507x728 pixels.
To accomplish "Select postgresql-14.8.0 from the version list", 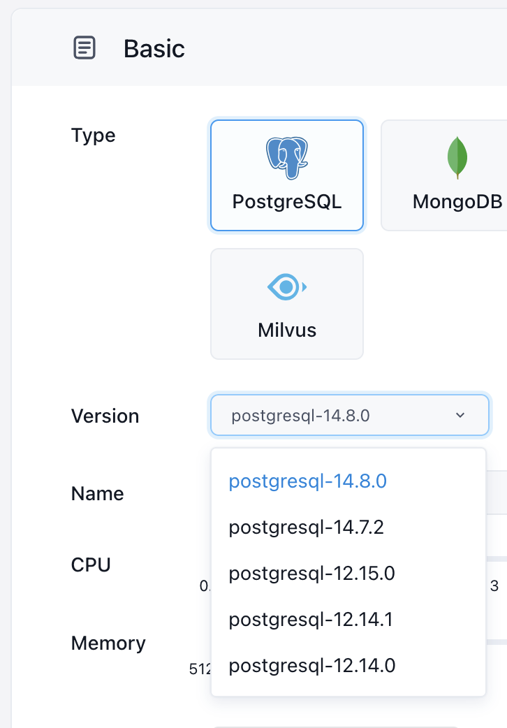I will tap(308, 481).
